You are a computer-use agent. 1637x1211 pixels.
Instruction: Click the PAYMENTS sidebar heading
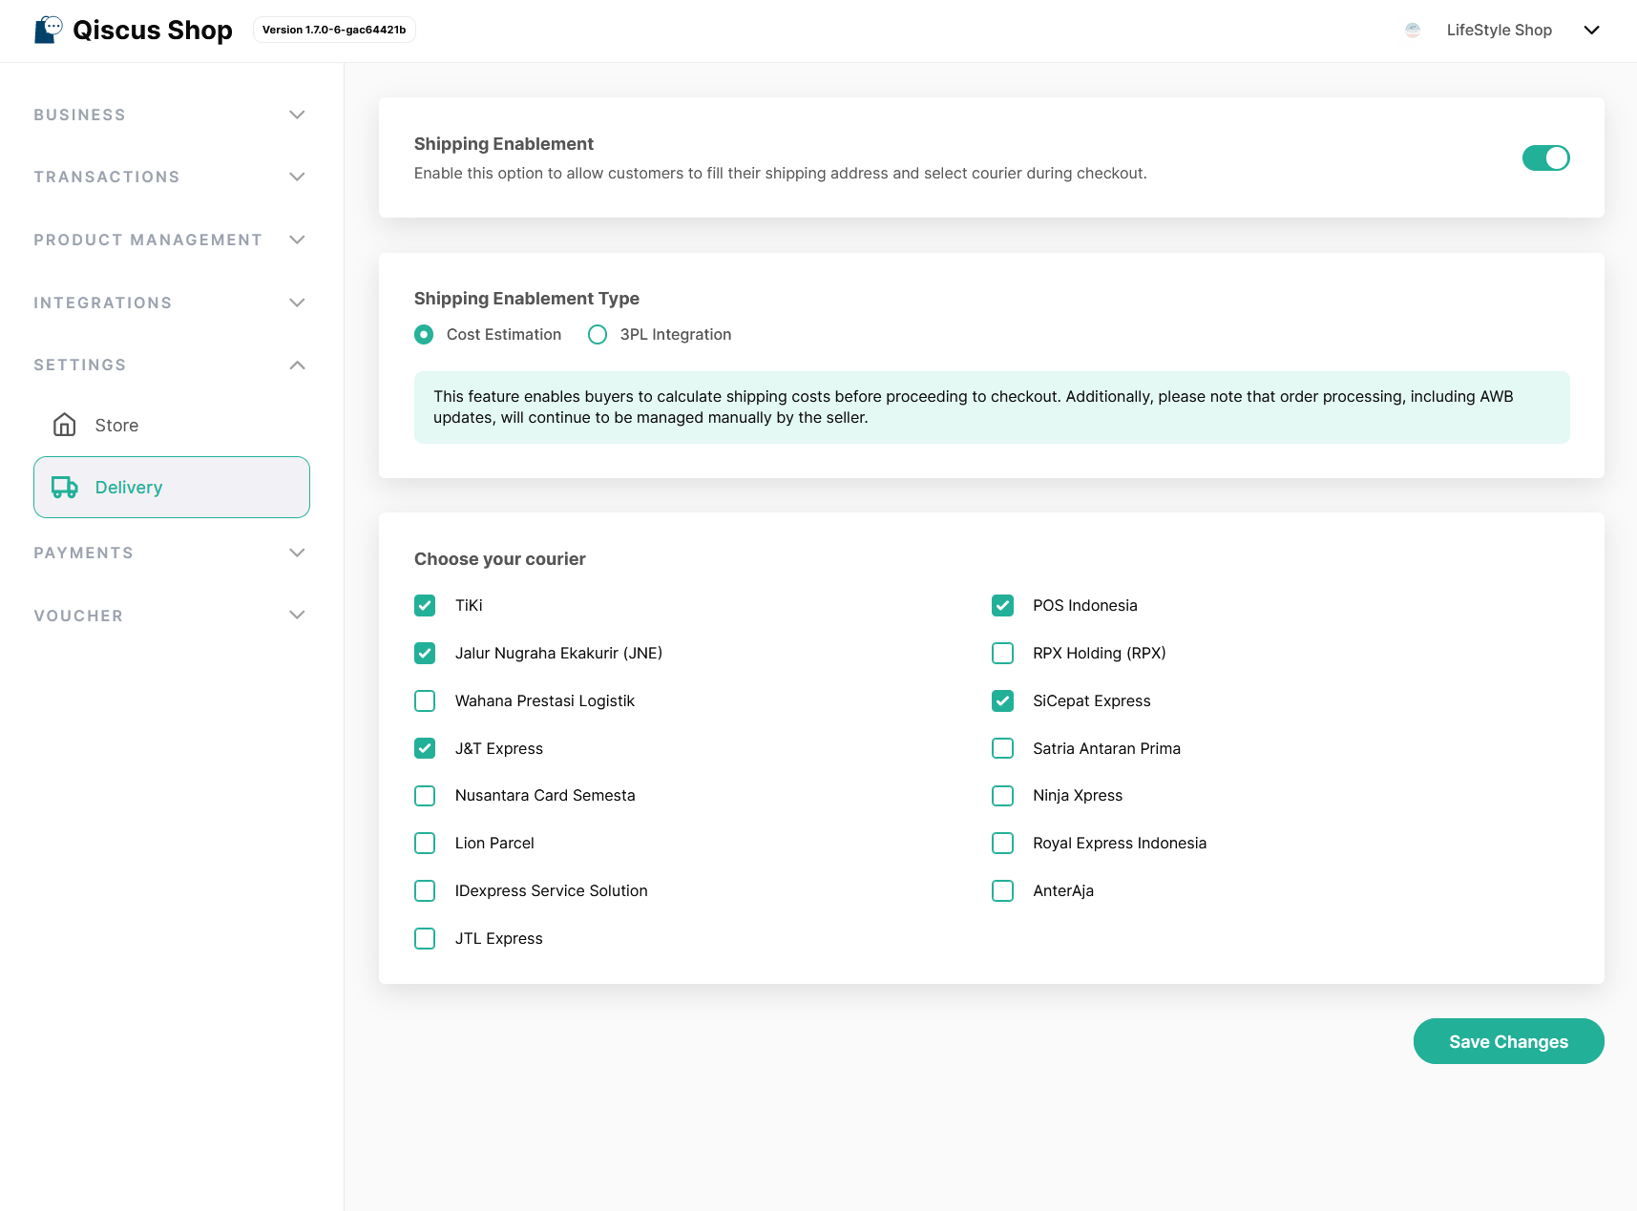pyautogui.click(x=84, y=553)
